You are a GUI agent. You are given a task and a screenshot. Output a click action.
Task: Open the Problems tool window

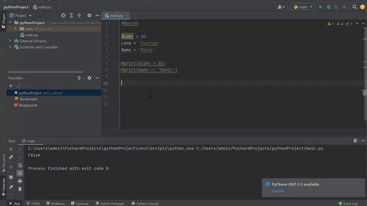pos(55,204)
